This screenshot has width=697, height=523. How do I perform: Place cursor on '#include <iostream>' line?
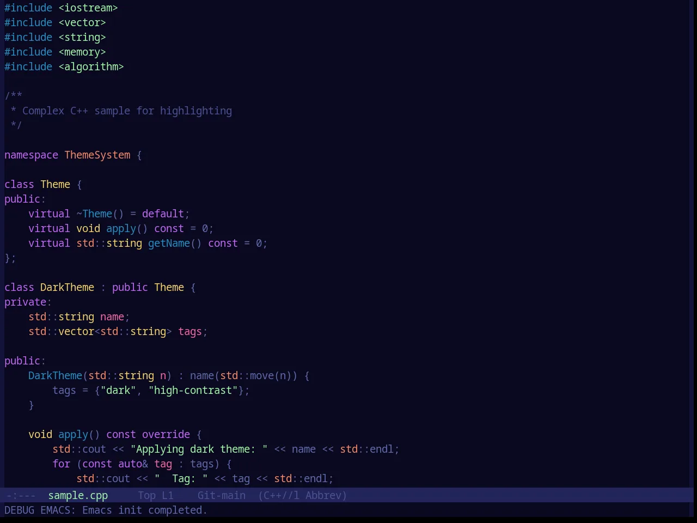click(61, 8)
